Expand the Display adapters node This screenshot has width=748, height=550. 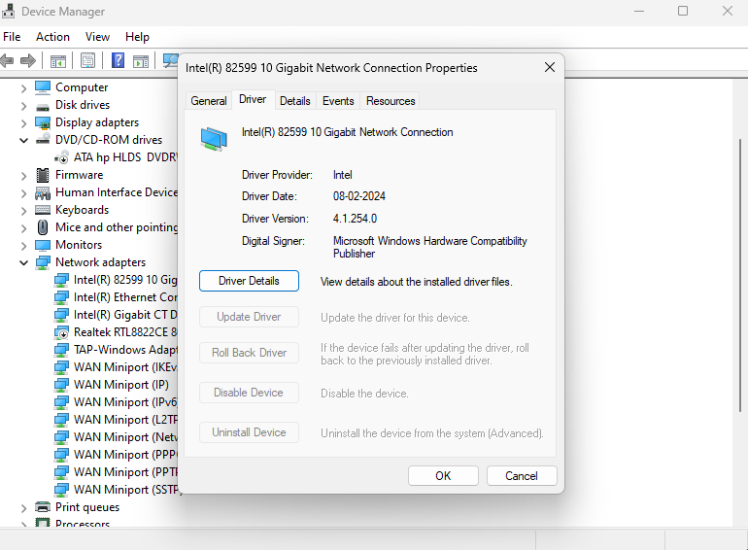(24, 123)
